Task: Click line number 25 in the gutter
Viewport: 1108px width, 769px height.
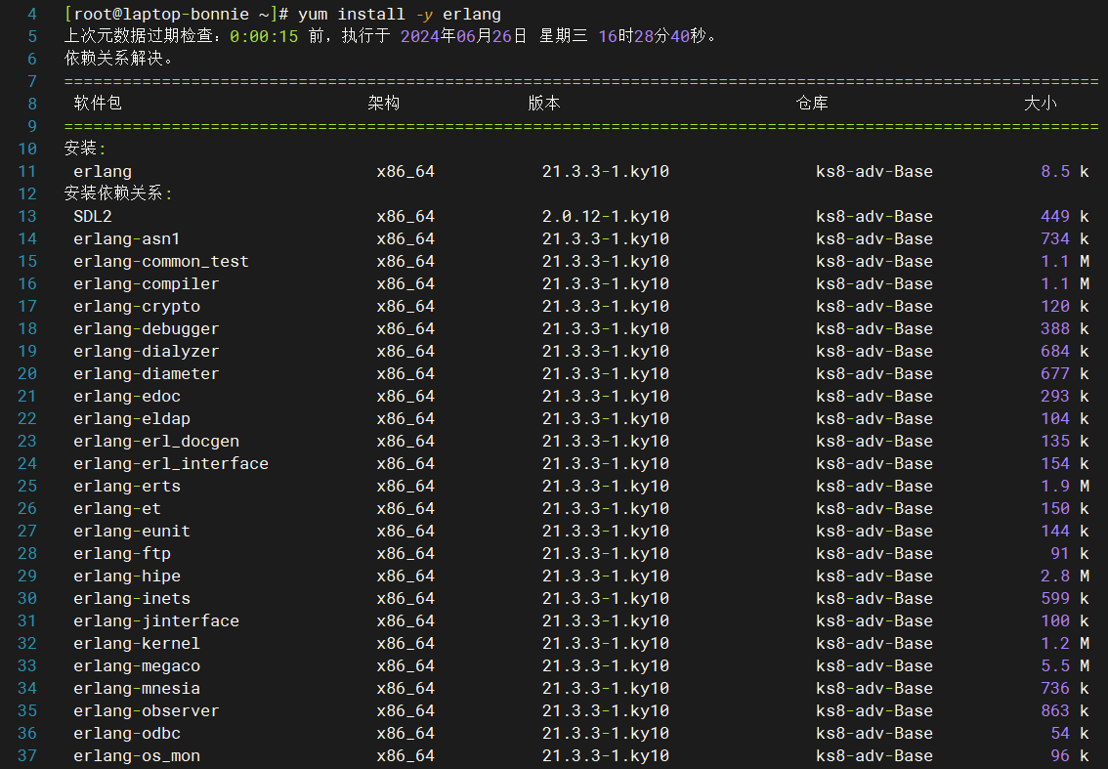Action: tap(27, 487)
